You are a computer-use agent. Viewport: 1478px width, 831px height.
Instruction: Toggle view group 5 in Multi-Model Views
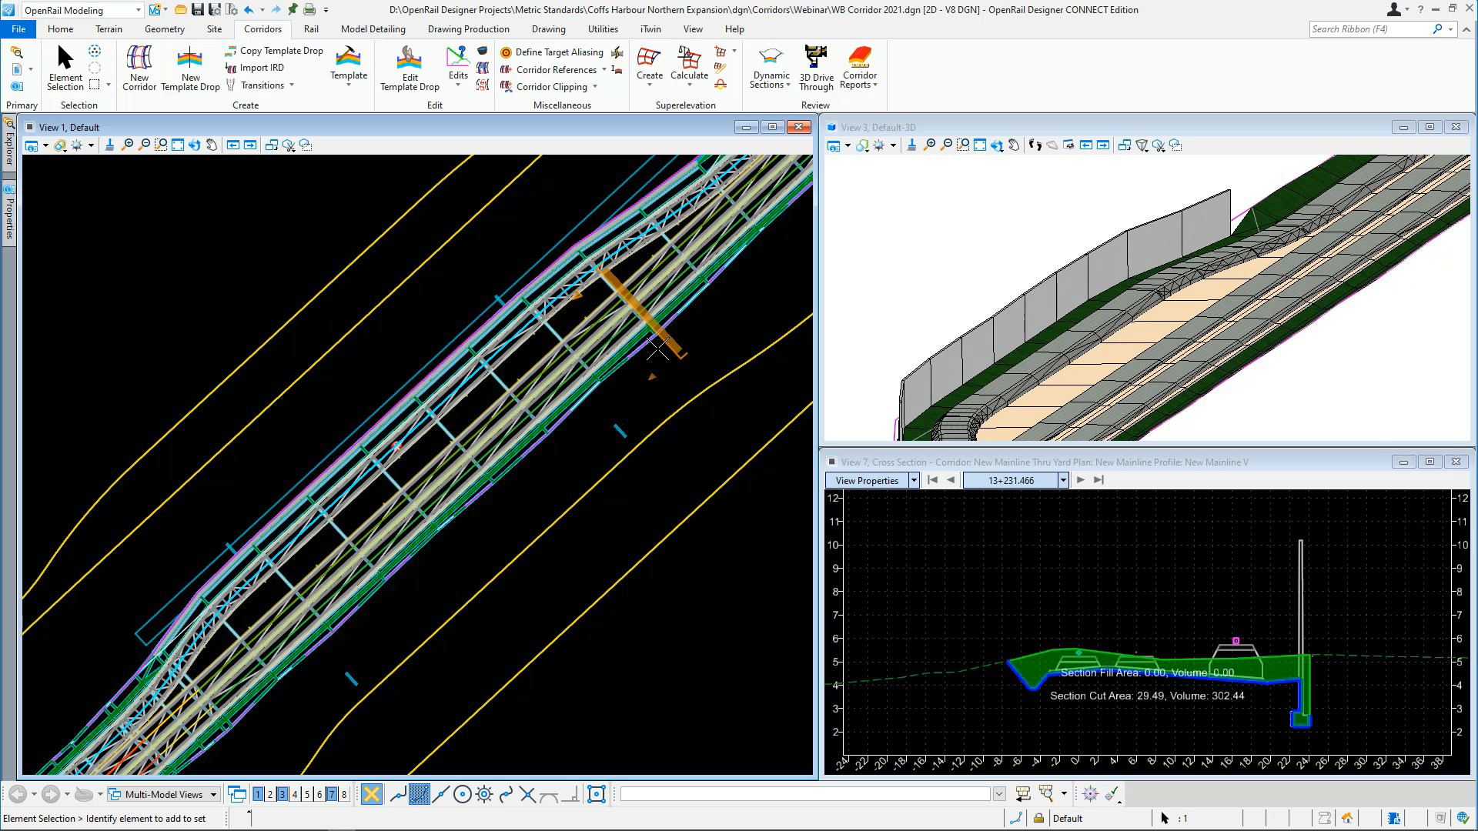(x=306, y=793)
